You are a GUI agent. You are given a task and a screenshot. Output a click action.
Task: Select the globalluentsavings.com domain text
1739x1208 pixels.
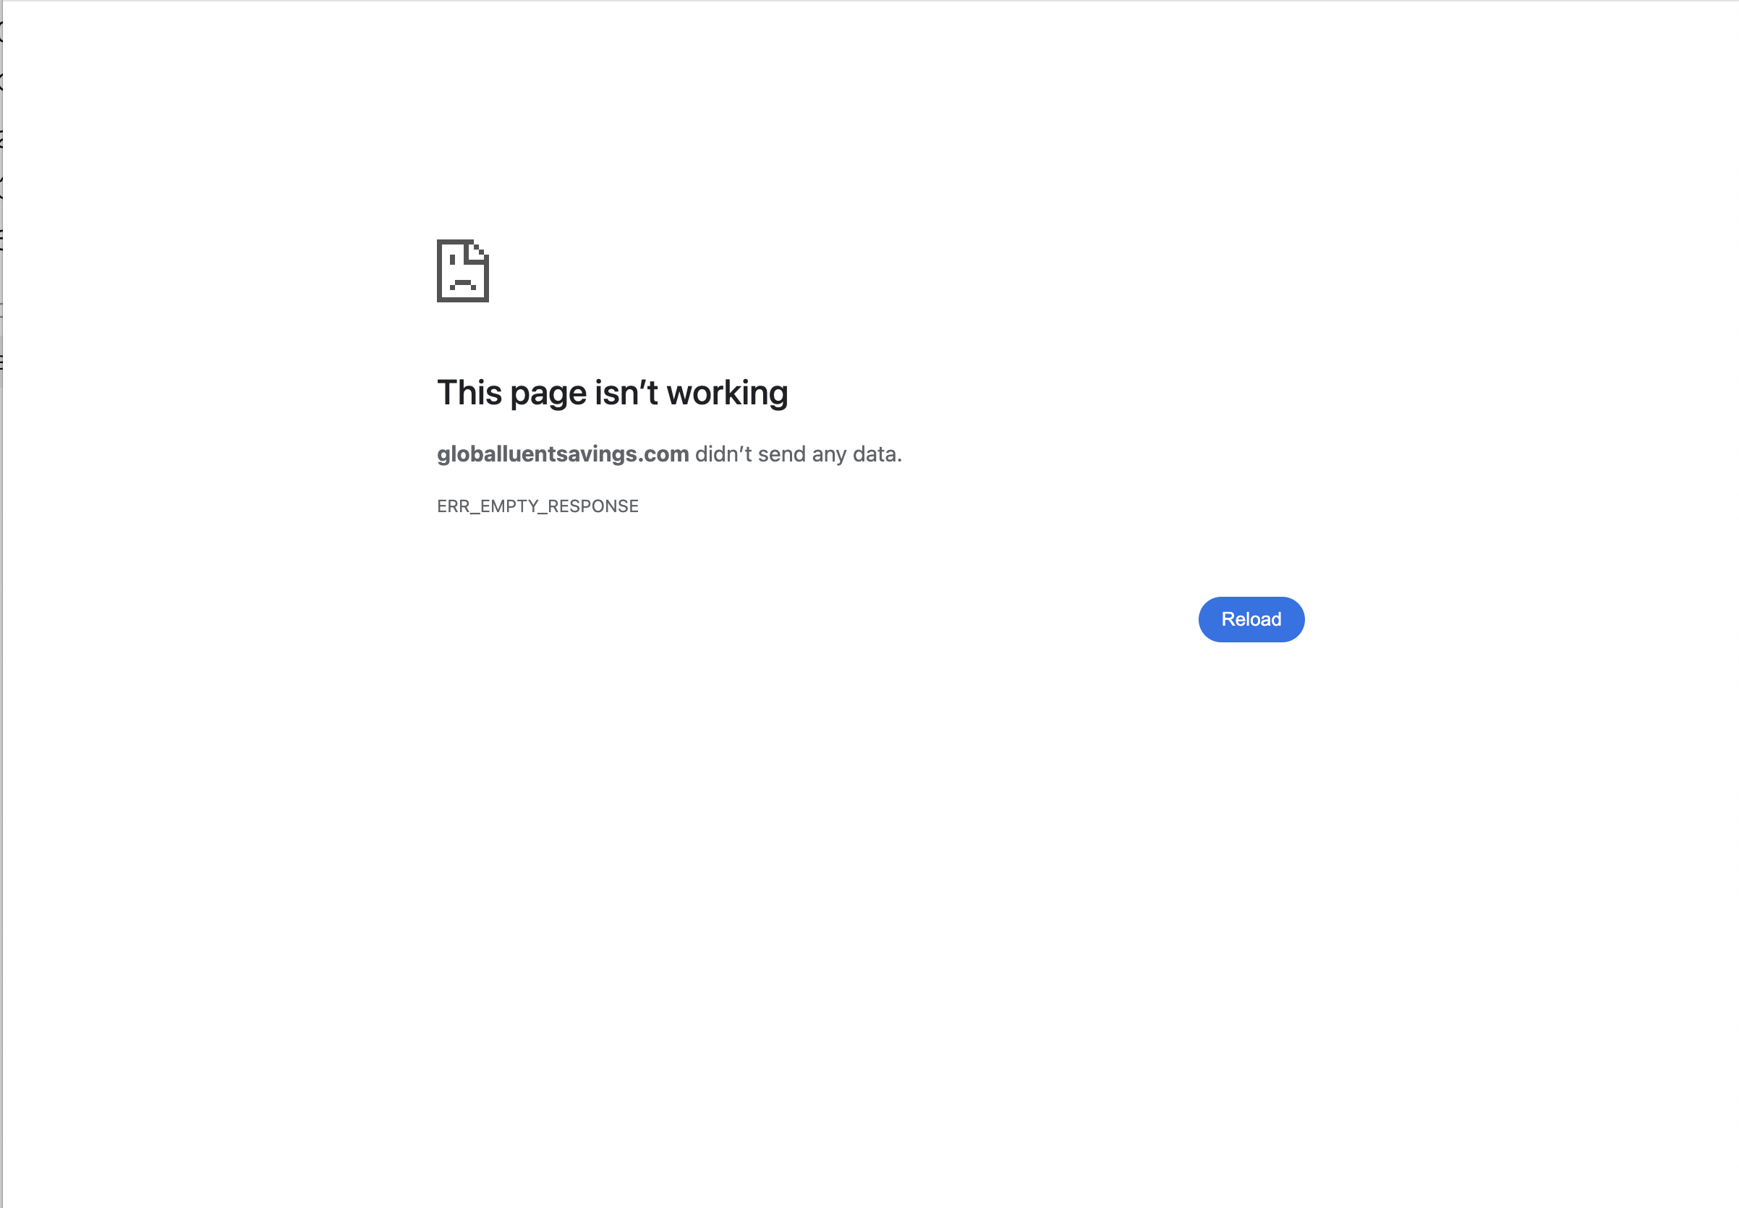point(562,454)
